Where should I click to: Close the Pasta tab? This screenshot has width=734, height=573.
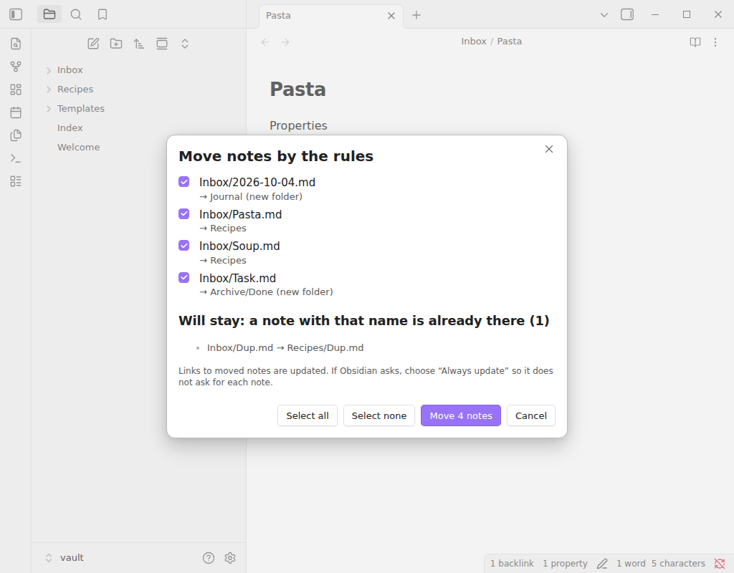pos(391,16)
